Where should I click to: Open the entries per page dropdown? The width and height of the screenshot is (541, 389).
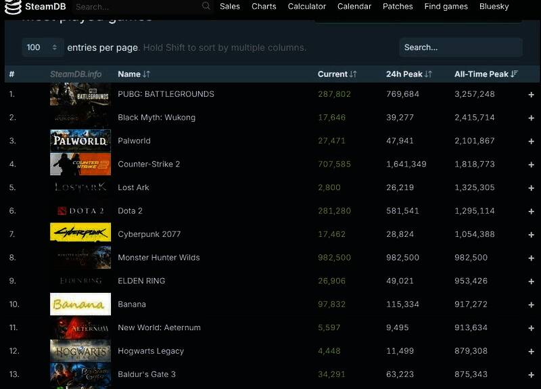(x=43, y=47)
